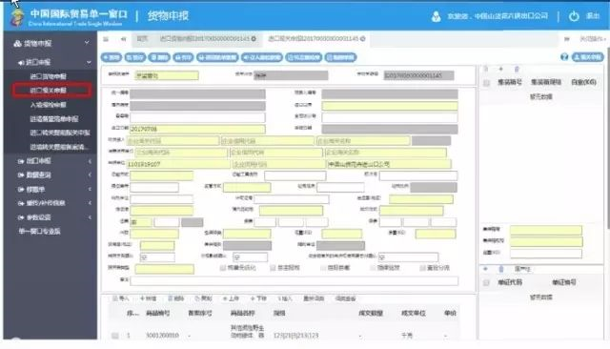
Task: Click the plus icon above container list
Action: point(501,69)
